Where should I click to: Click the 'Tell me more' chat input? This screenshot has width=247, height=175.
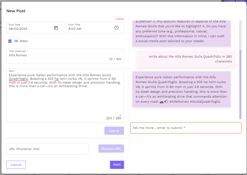click(186, 128)
